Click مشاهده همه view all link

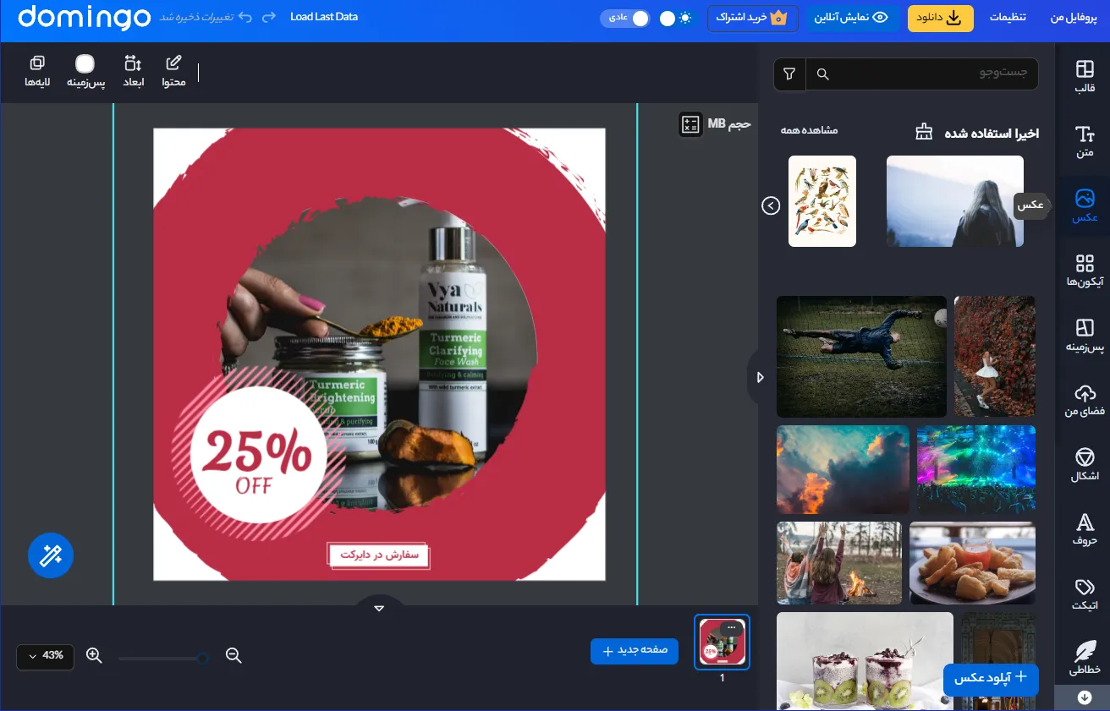pyautogui.click(x=809, y=130)
